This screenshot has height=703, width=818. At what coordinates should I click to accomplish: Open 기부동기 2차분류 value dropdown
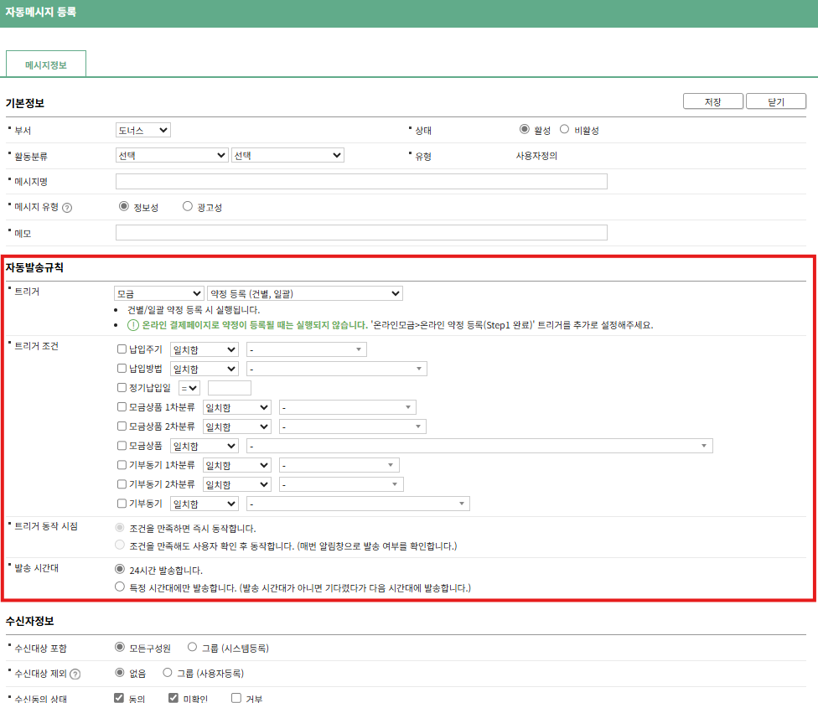(341, 484)
